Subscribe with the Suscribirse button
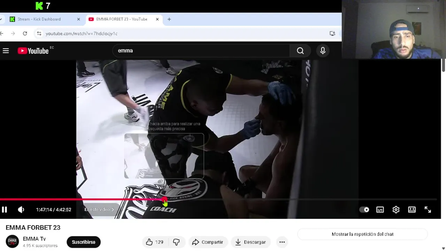 point(84,242)
